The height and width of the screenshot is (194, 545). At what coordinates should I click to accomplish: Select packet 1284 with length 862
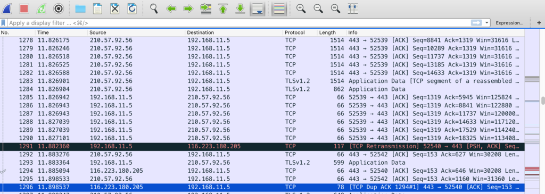click(x=262, y=89)
